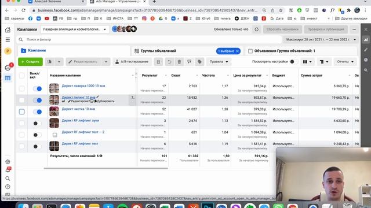
Task: Click the delete trash toolbar icon
Action: coord(179,62)
